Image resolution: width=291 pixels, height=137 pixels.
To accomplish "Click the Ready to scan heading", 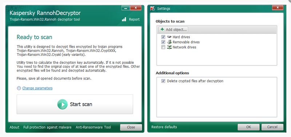I will pos(34,37).
